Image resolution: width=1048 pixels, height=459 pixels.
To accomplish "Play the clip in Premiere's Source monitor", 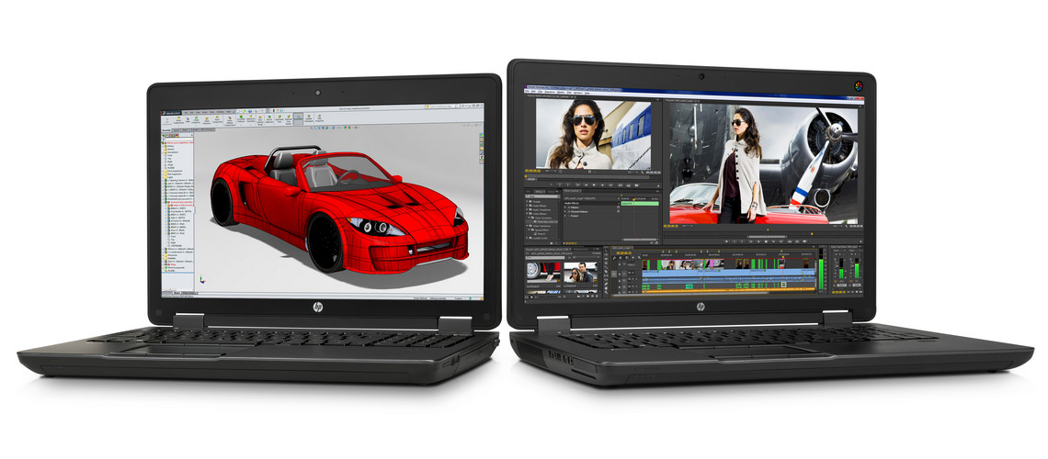I will point(594,185).
